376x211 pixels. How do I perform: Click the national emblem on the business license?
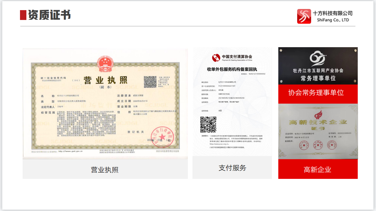click(106, 63)
